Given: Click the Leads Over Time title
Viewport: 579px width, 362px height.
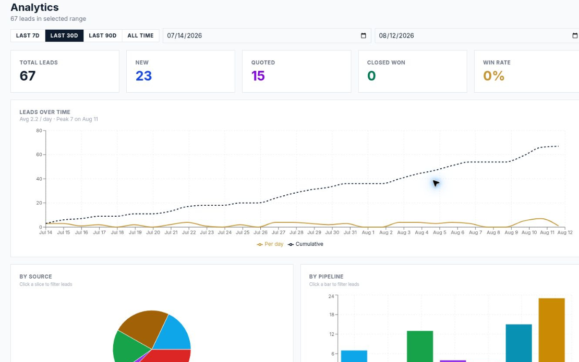Looking at the screenshot, I should [45, 112].
